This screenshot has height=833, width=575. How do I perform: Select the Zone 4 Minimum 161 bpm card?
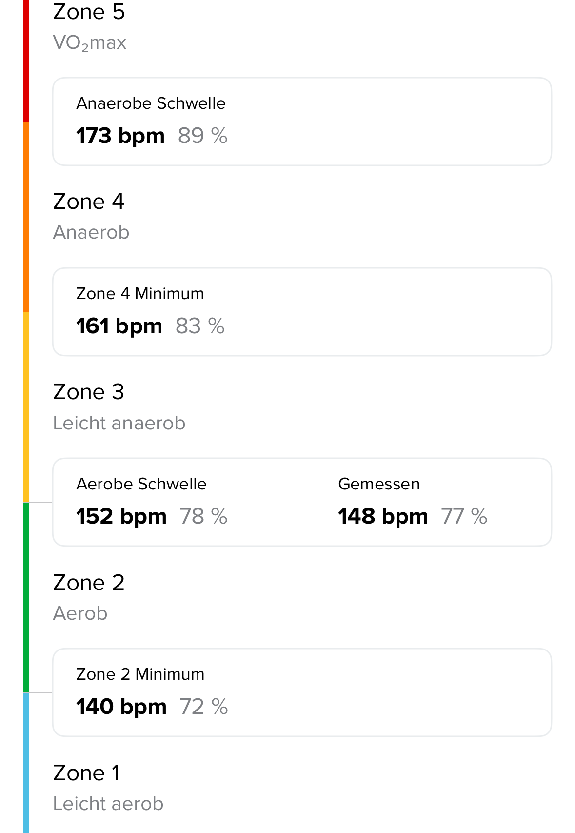point(302,312)
